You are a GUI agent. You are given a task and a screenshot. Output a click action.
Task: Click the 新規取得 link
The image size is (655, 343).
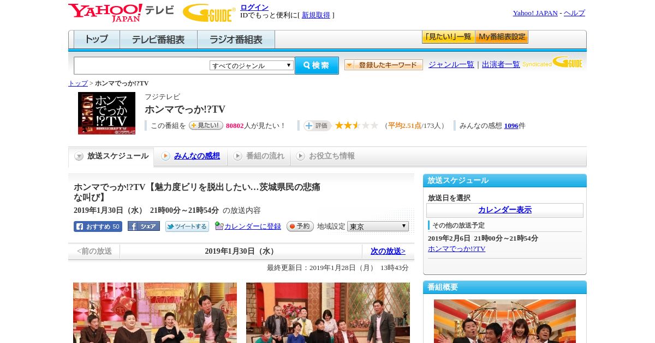tap(316, 15)
